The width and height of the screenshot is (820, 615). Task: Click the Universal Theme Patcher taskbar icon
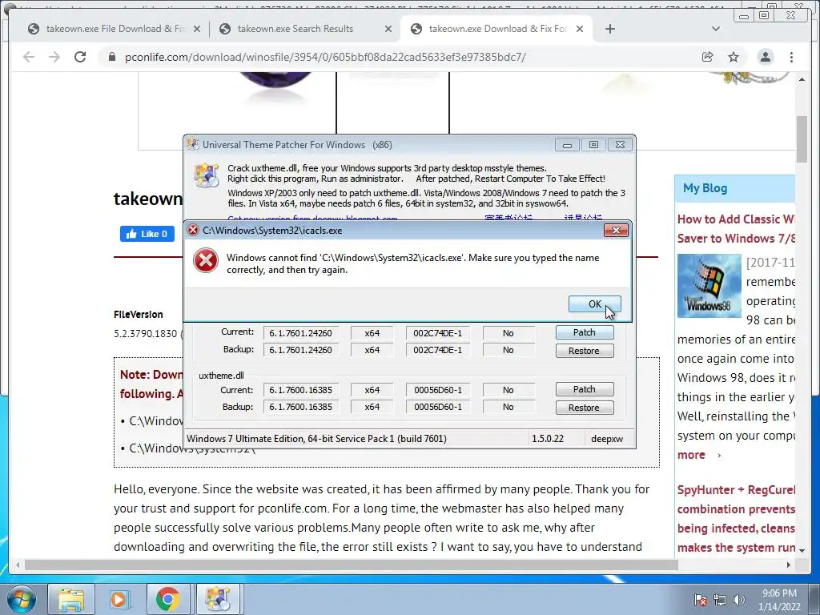218,599
